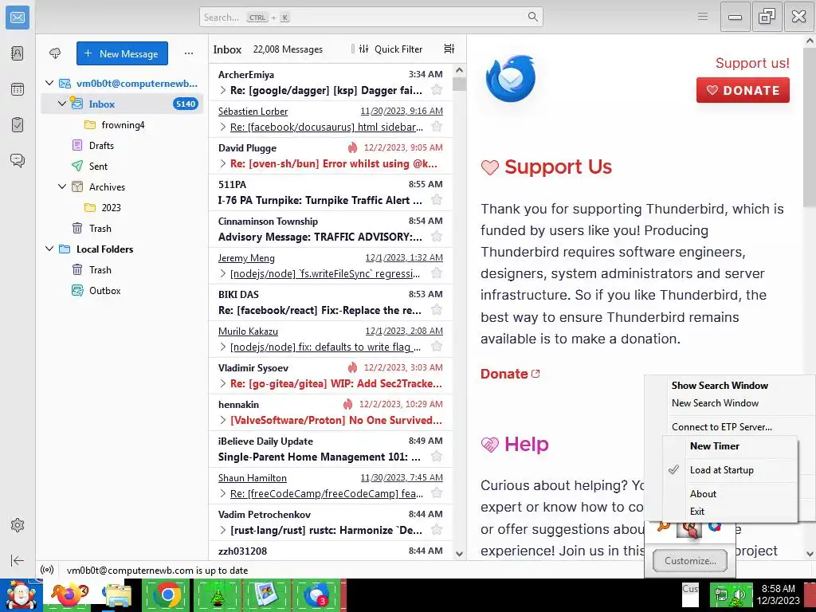
Task: Open the Chat space
Action: (18, 160)
